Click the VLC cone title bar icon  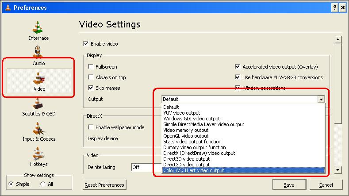point(8,8)
